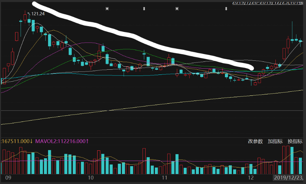Click 换指标 to switch the indicator
This screenshot has width=306, height=184.
coord(295,141)
